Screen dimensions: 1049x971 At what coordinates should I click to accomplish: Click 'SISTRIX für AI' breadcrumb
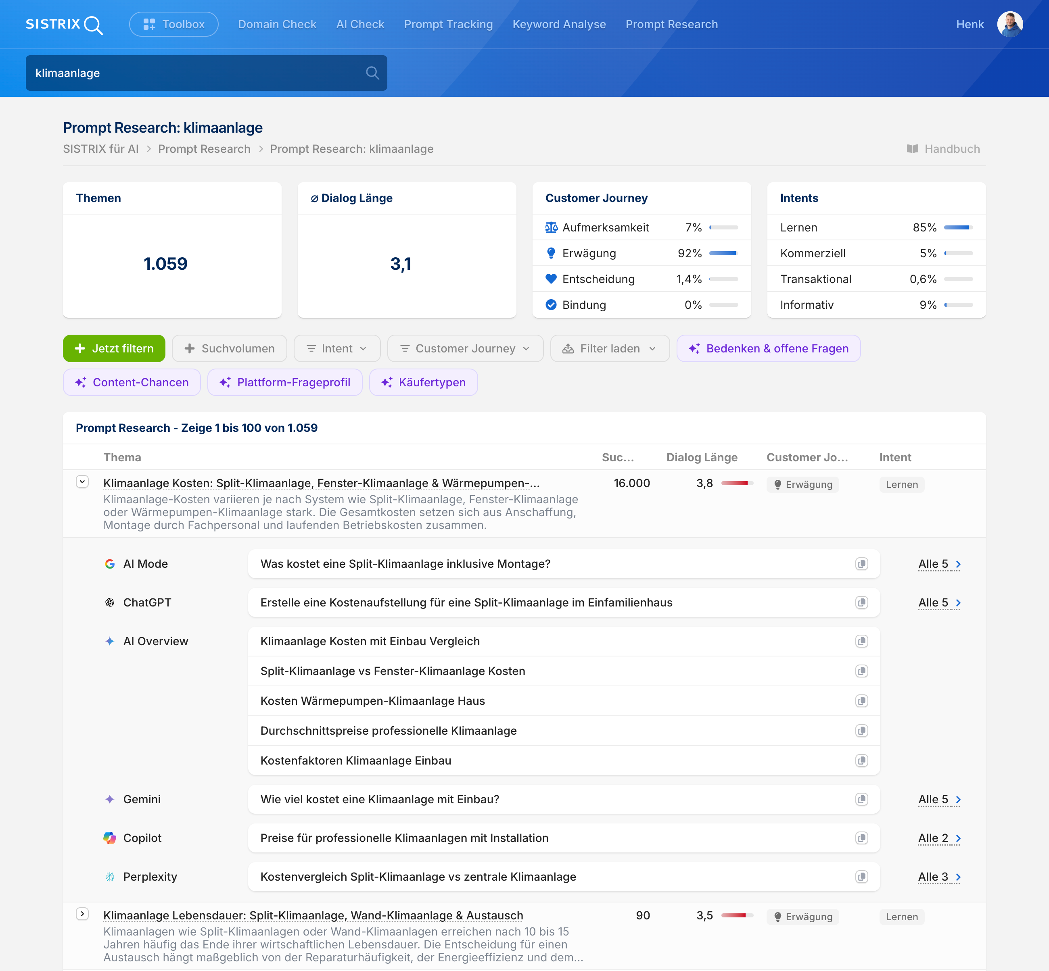101,149
